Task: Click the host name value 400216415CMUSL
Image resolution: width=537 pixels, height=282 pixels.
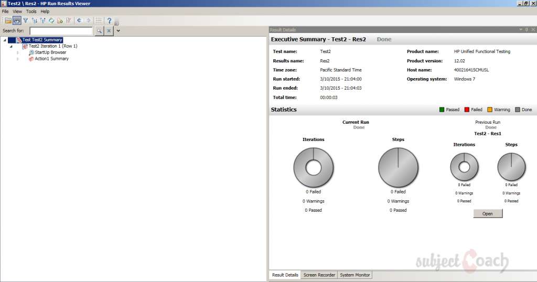Action: tap(471, 70)
